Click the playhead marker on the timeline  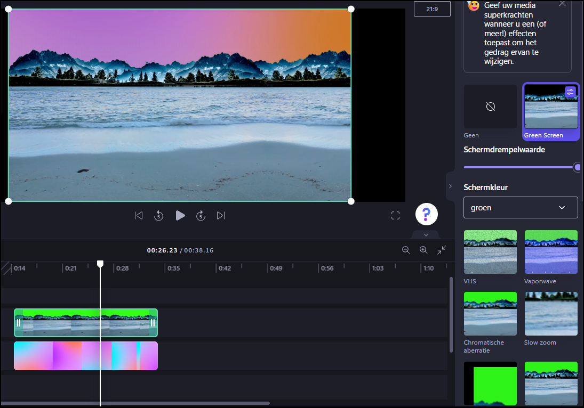pyautogui.click(x=100, y=264)
